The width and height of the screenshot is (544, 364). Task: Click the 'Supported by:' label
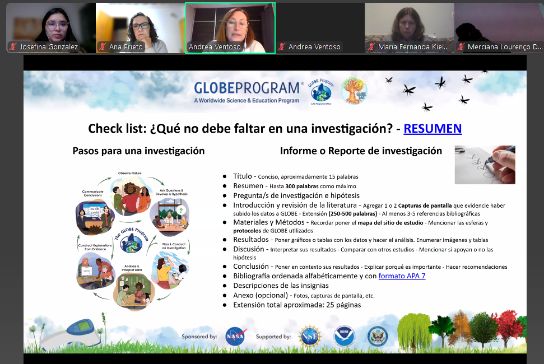(273, 337)
